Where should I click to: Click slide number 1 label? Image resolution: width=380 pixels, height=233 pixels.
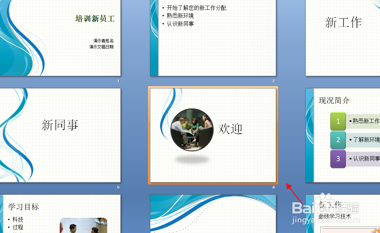118,81
